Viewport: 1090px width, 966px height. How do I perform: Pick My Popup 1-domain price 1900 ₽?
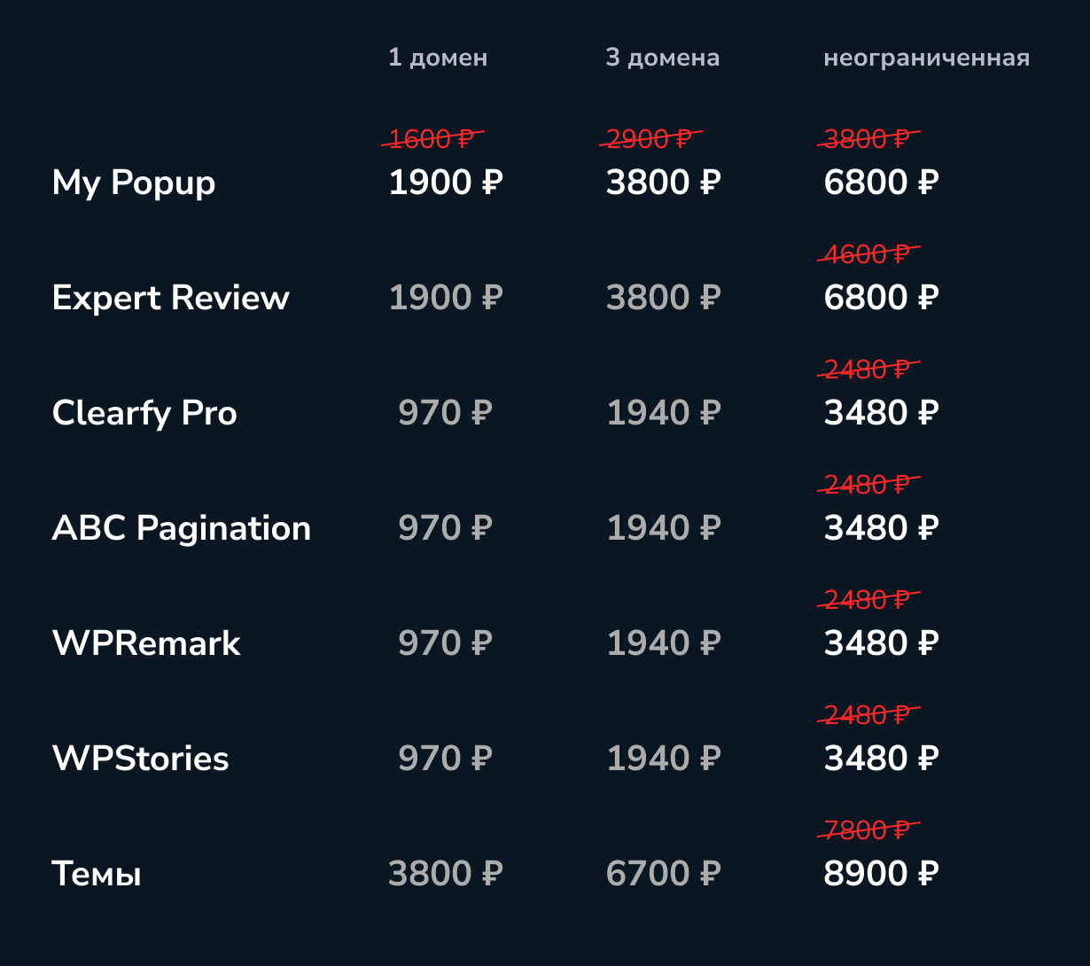(446, 183)
